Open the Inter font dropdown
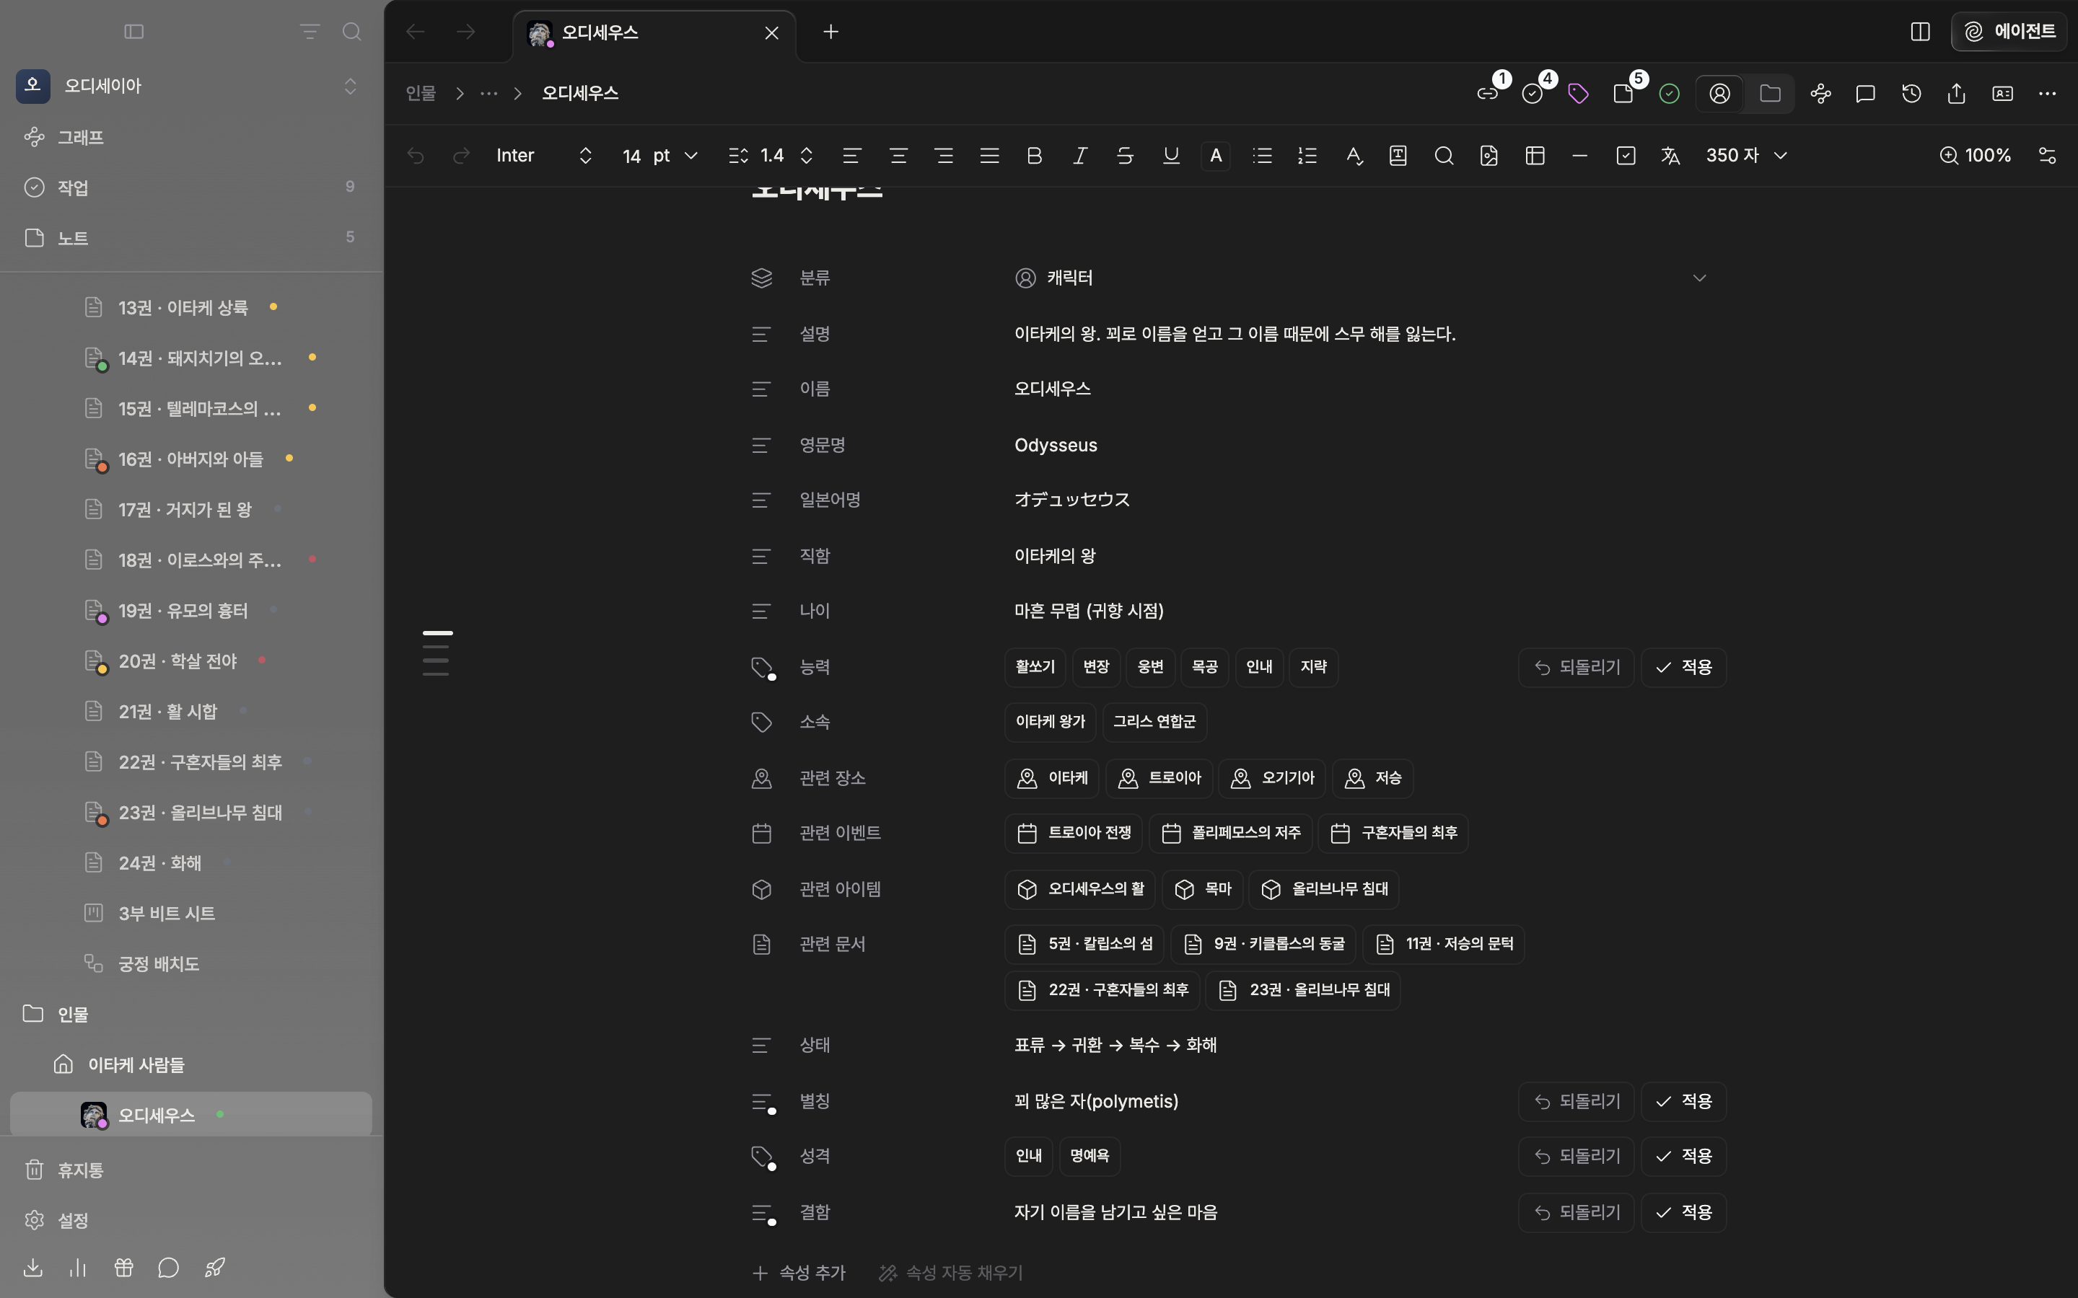The width and height of the screenshot is (2078, 1298). coord(545,155)
